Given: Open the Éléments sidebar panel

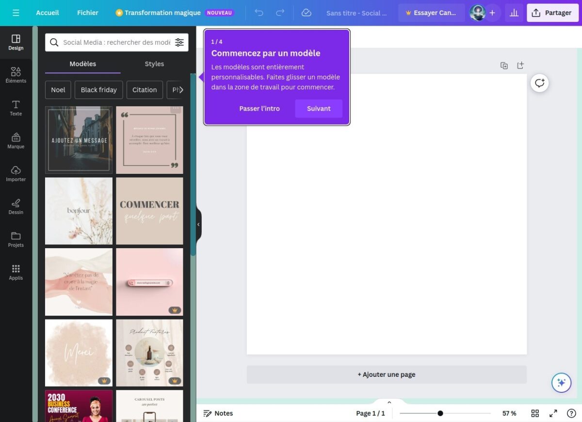Looking at the screenshot, I should 16,75.
